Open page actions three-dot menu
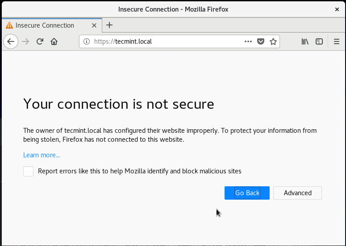Image resolution: width=346 pixels, height=246 pixels. 248,41
